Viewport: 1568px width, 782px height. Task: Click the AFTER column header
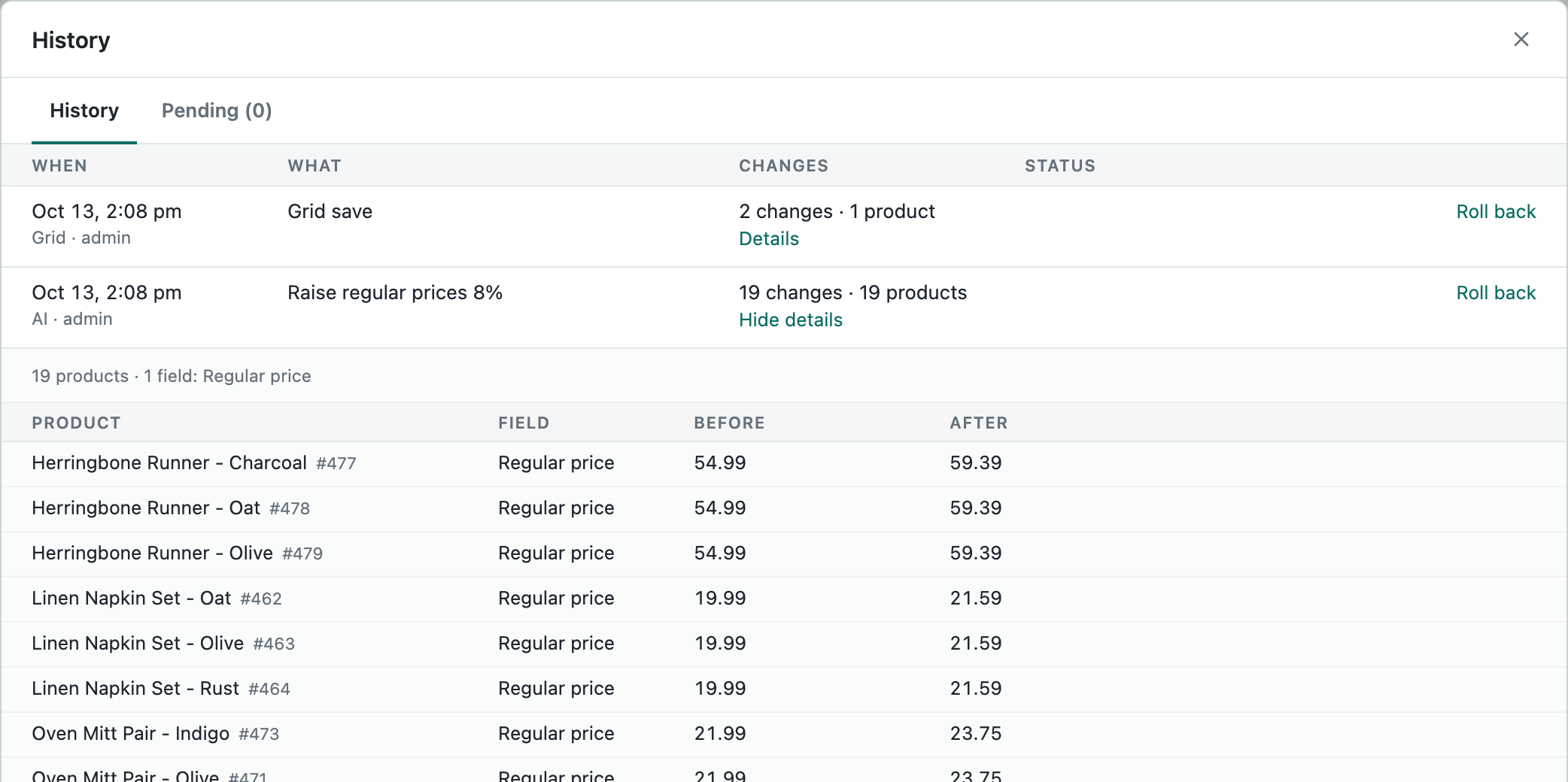[978, 423]
